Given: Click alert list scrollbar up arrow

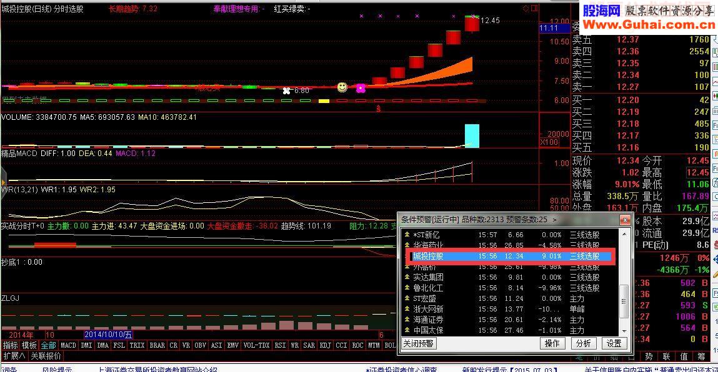Looking at the screenshot, I should click(624, 234).
